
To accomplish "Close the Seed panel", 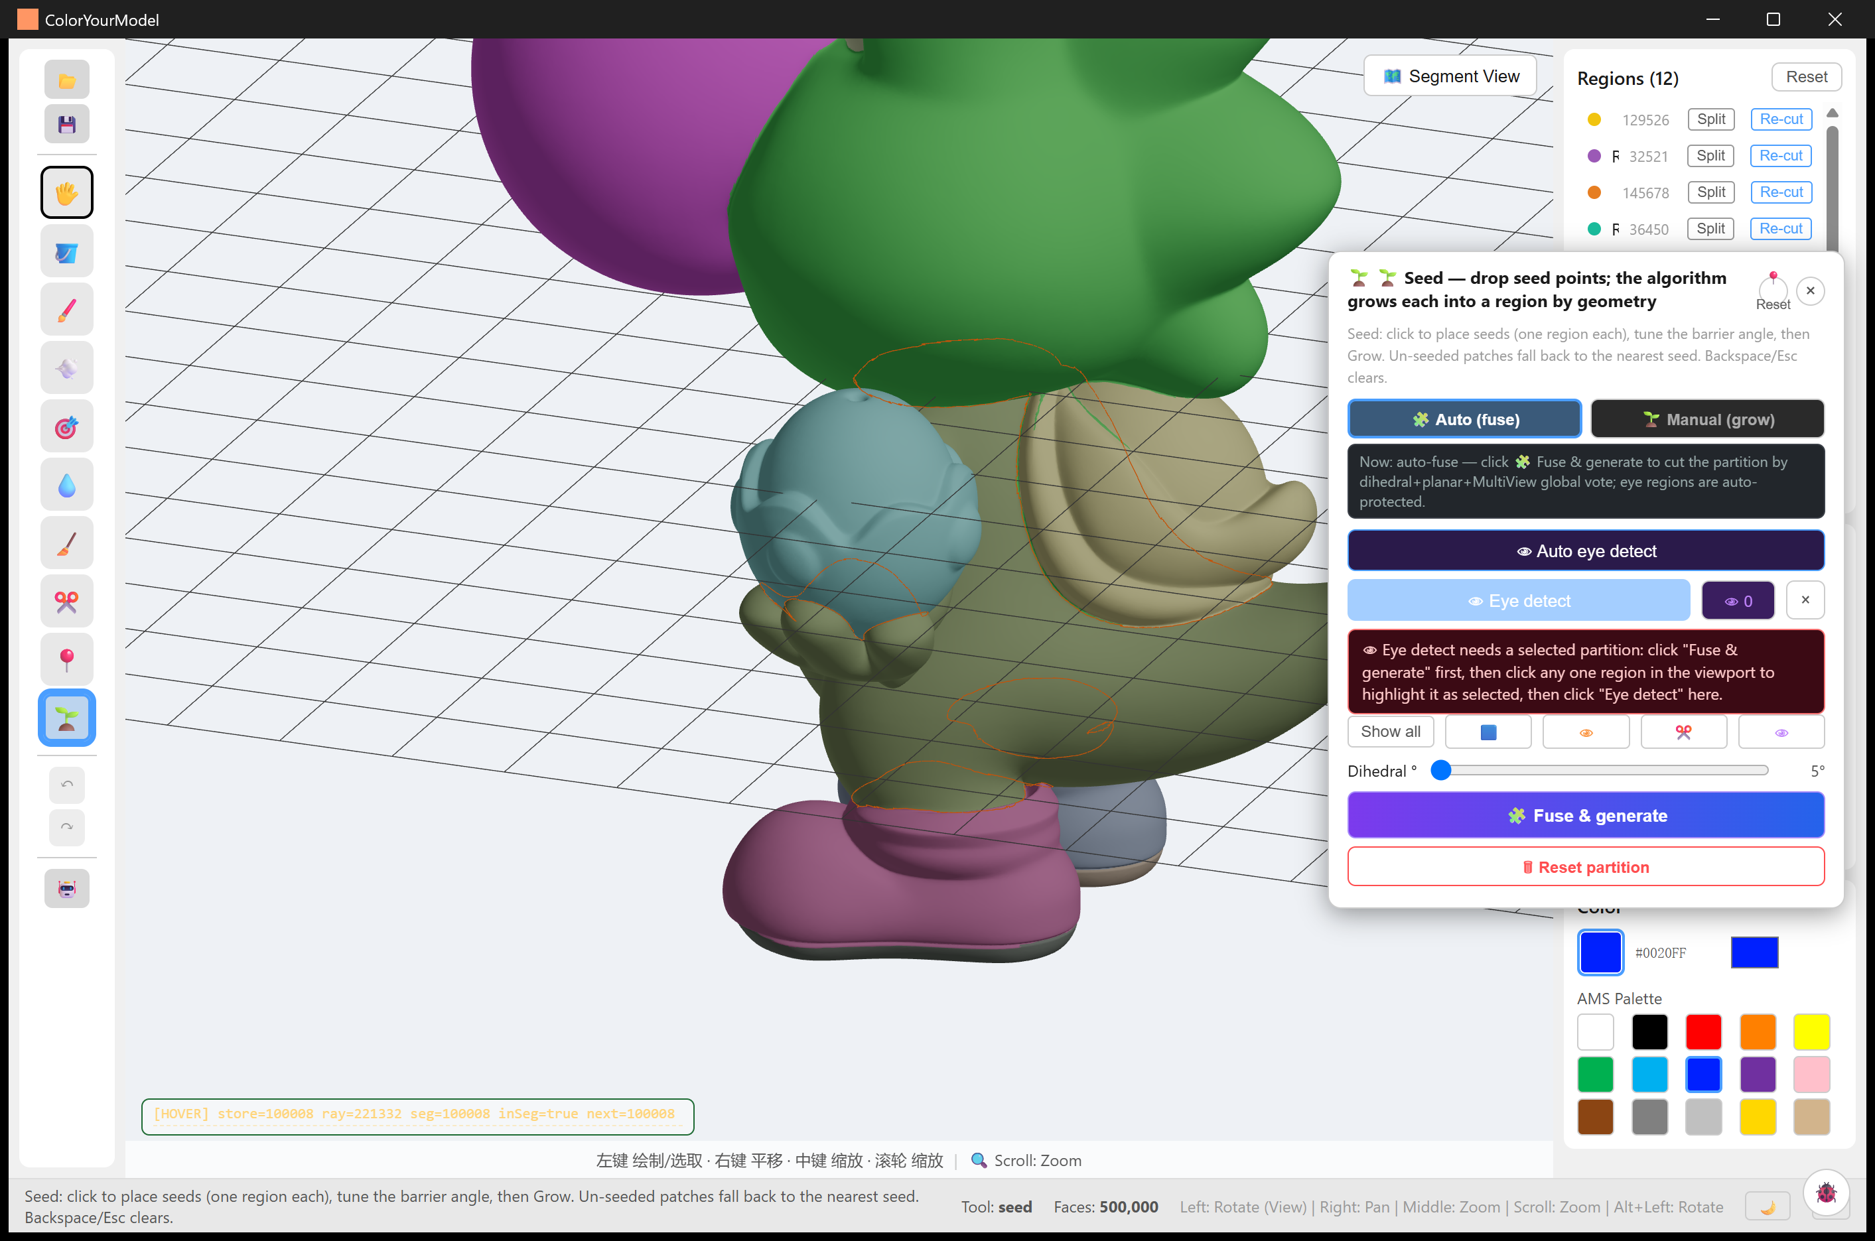I will point(1809,291).
